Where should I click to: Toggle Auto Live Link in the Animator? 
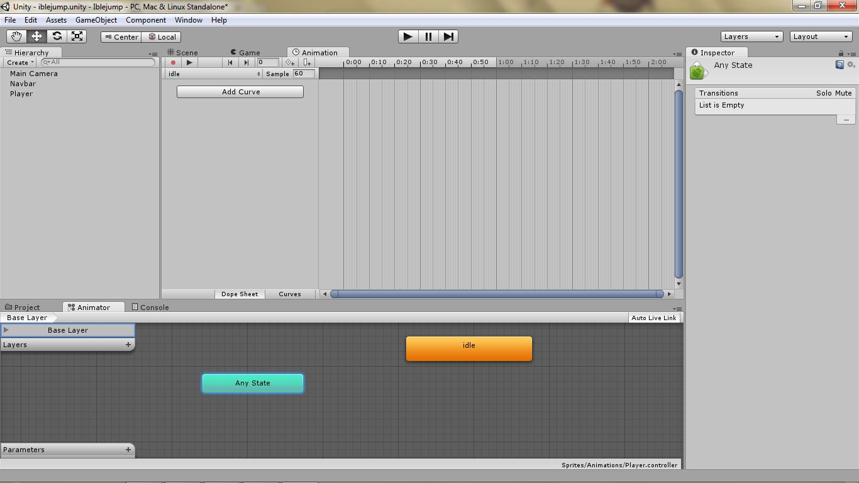click(x=654, y=318)
